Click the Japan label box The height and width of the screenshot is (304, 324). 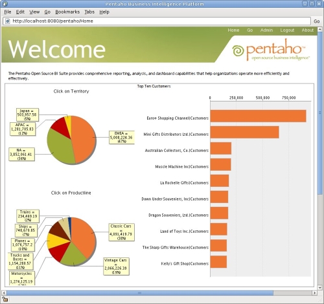[27, 114]
